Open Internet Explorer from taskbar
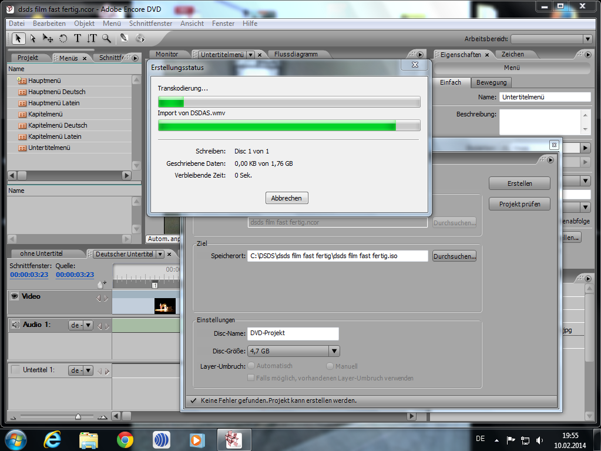The height and width of the screenshot is (451, 601). [52, 439]
